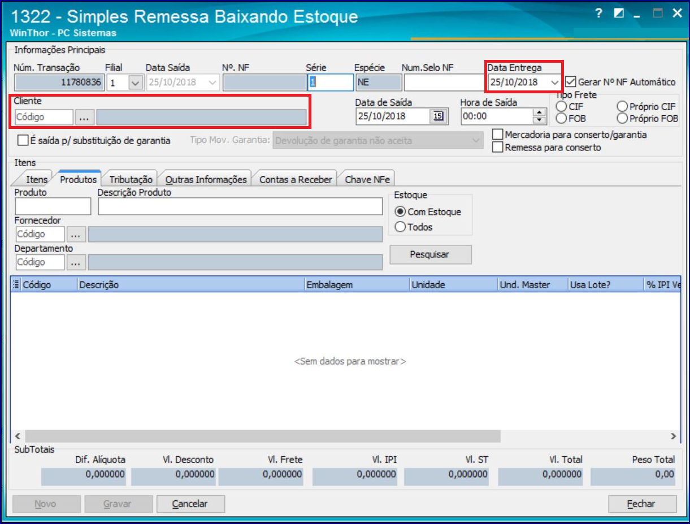690x524 pixels.
Task: Focus the Departamento Código field
Action: [40, 262]
